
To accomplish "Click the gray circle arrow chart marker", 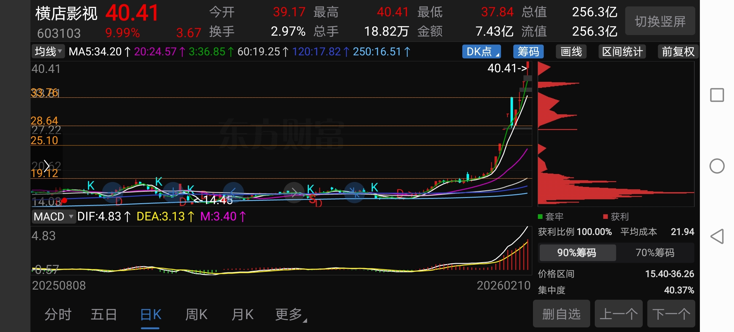I will [294, 193].
